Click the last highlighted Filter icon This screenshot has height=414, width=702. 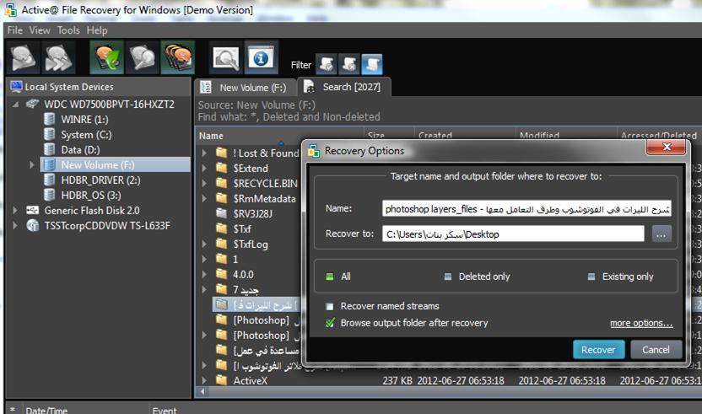(371, 64)
